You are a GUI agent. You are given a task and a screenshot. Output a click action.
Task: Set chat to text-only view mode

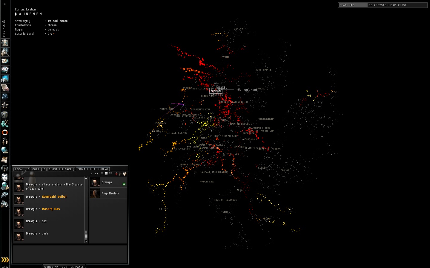click(x=102, y=174)
